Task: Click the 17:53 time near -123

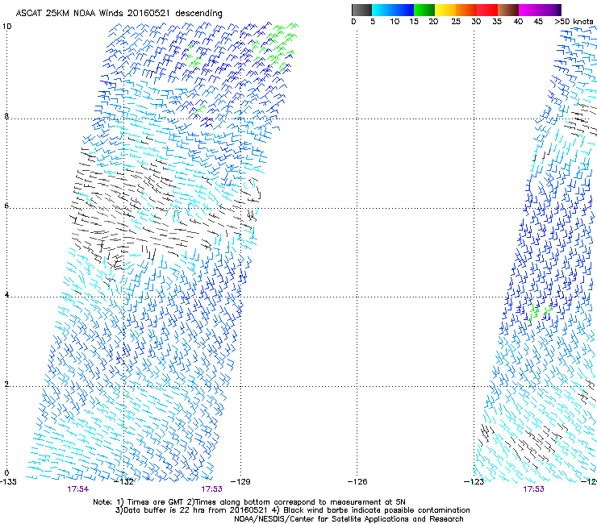Action: coord(533,489)
